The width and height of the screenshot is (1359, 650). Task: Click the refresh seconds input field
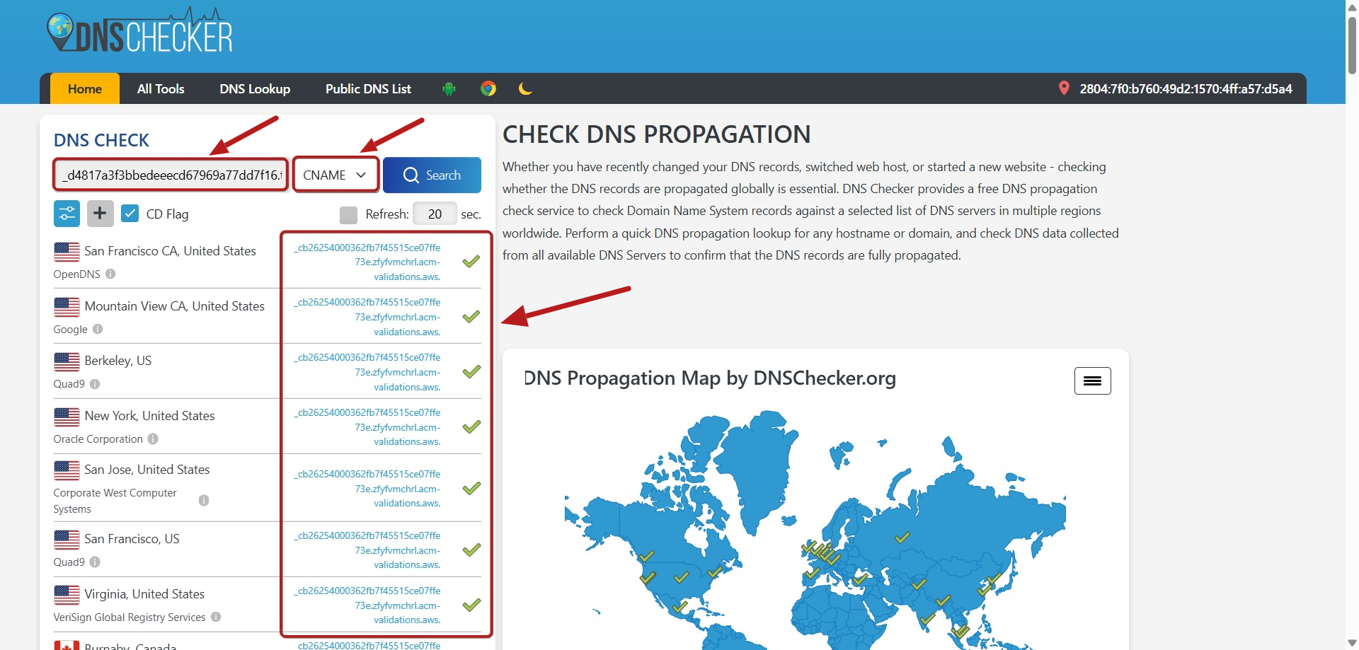pos(435,214)
